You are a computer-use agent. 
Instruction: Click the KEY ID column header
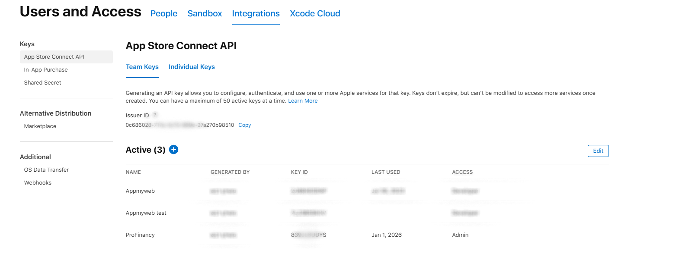pos(299,172)
